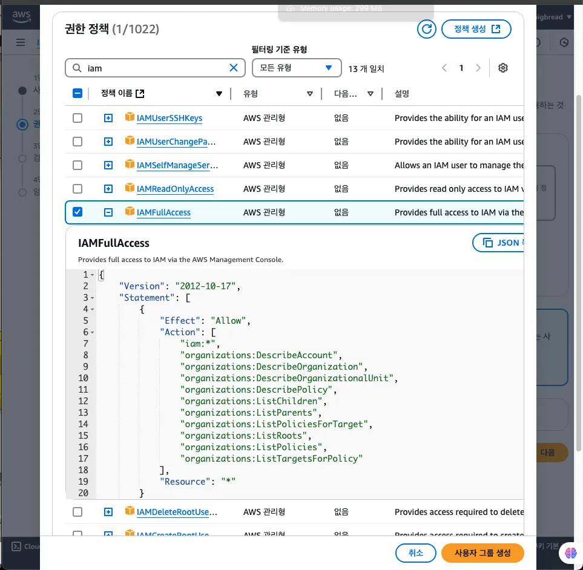Click the '13 개 일치' match count

[x=366, y=69]
